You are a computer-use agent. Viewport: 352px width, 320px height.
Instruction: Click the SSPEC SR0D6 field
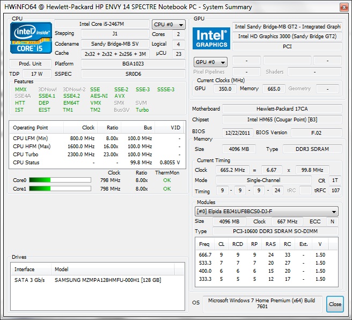pos(133,74)
